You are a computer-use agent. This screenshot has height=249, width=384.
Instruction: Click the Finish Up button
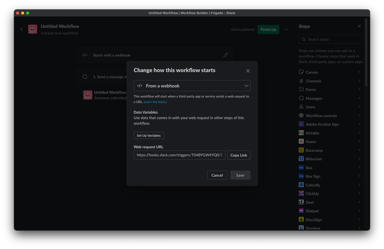coord(268,29)
